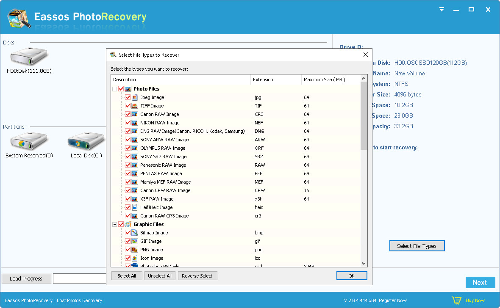Confirm with the OK button
This screenshot has height=308, width=500.
352,276
